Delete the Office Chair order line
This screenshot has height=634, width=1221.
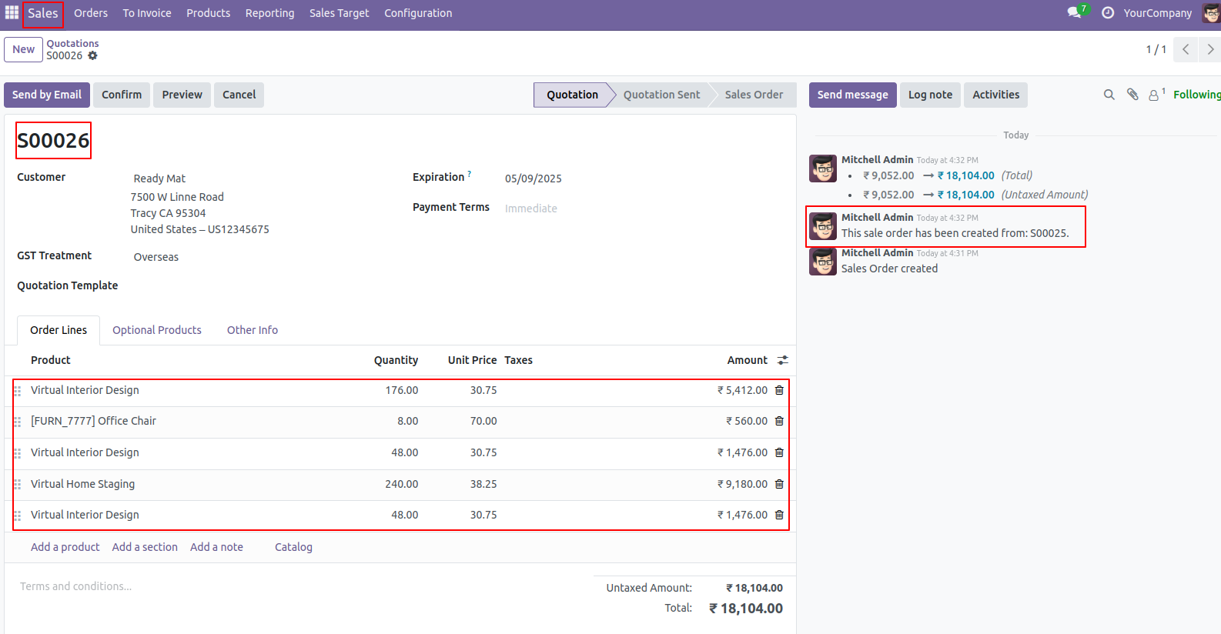coord(779,422)
